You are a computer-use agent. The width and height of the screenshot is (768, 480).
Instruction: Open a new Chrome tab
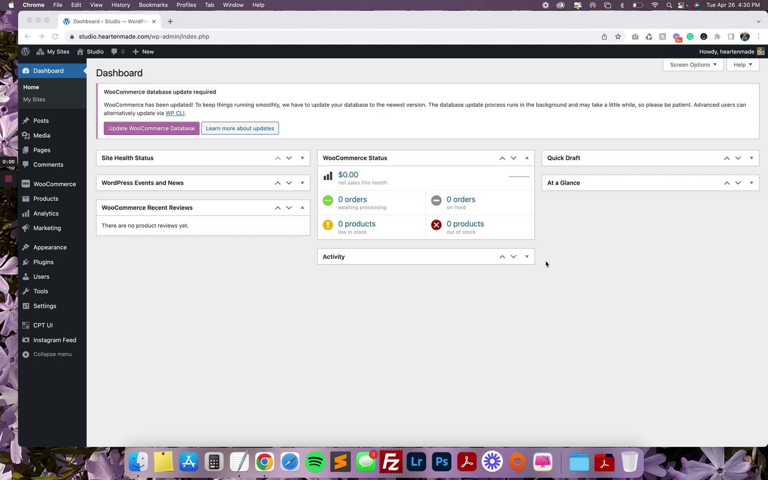tap(170, 22)
